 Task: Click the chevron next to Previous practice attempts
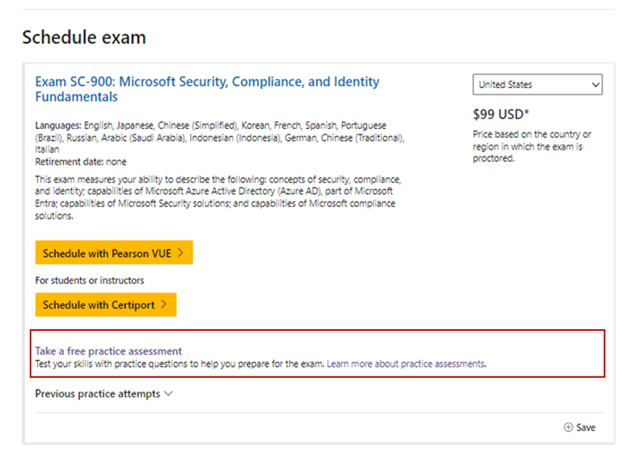[x=169, y=394]
